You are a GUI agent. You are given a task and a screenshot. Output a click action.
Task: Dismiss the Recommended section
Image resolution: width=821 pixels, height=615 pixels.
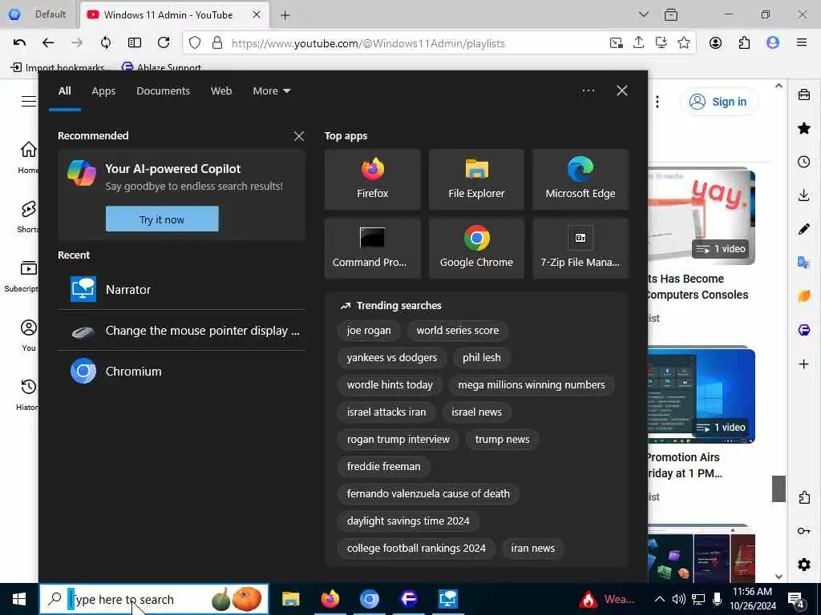point(299,136)
